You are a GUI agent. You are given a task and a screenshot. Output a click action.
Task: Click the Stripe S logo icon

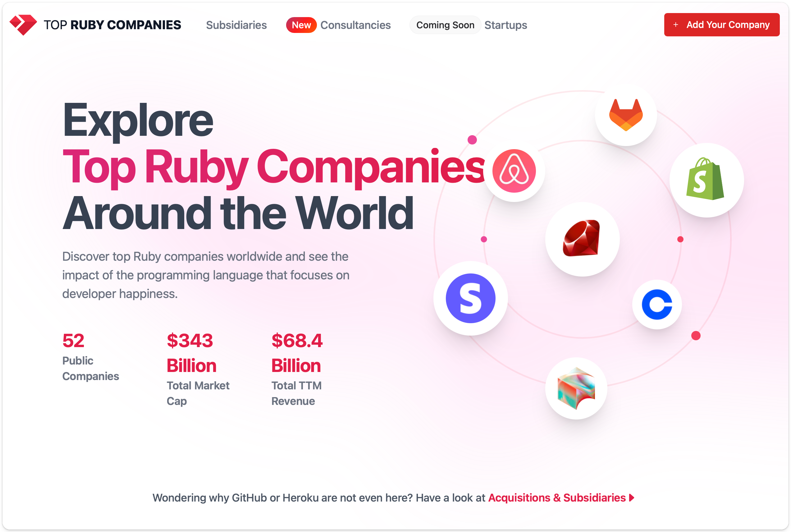(471, 303)
